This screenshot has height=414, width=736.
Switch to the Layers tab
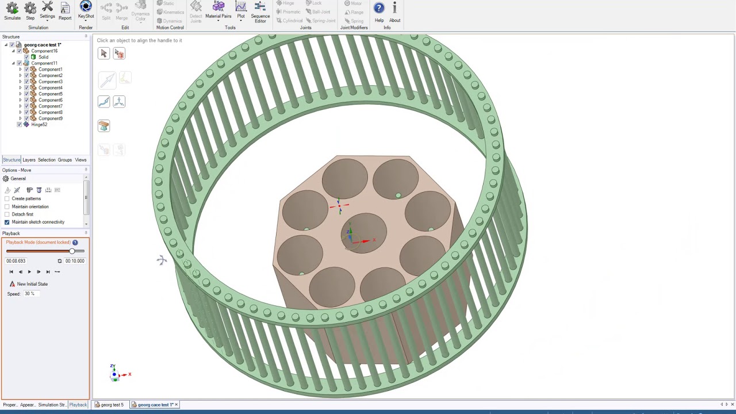point(29,160)
